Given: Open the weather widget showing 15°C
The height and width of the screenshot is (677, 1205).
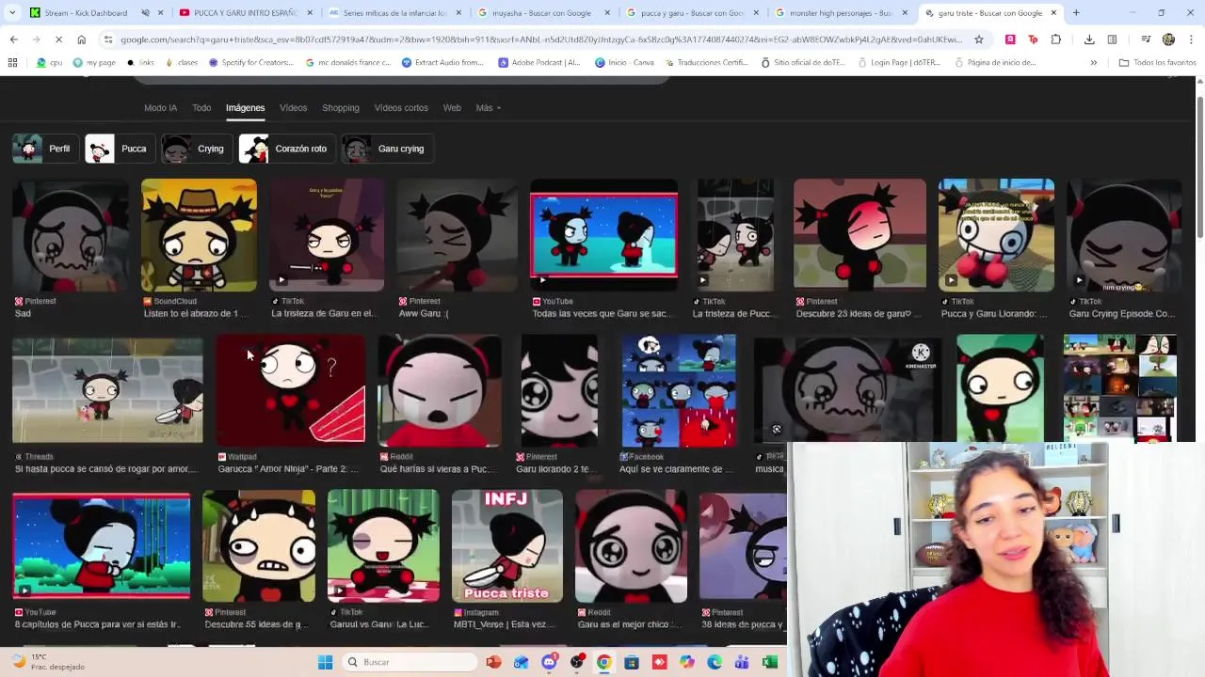Looking at the screenshot, I should coord(50,662).
